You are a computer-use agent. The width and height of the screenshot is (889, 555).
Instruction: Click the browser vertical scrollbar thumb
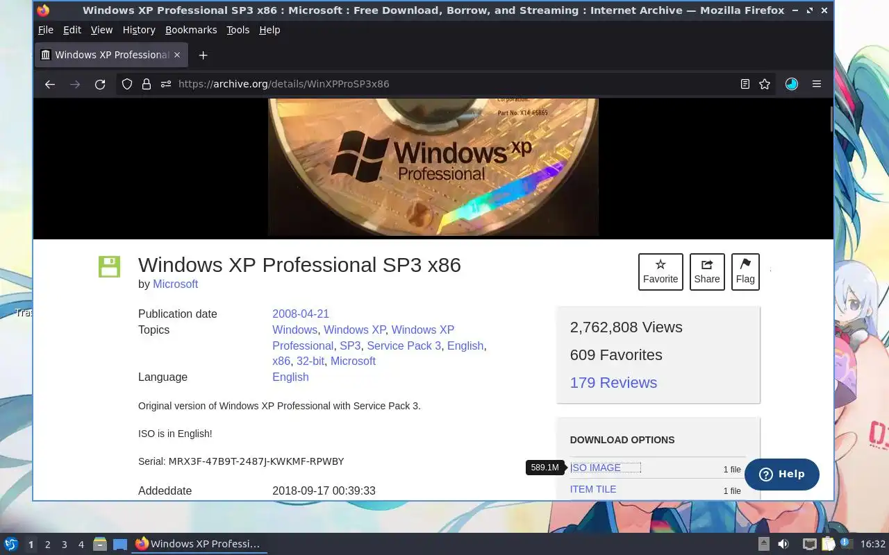point(831,119)
